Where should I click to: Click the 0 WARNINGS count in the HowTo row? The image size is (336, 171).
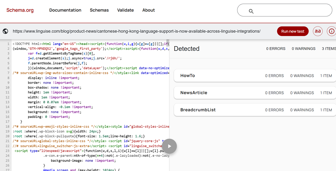pyautogui.click(x=302, y=75)
